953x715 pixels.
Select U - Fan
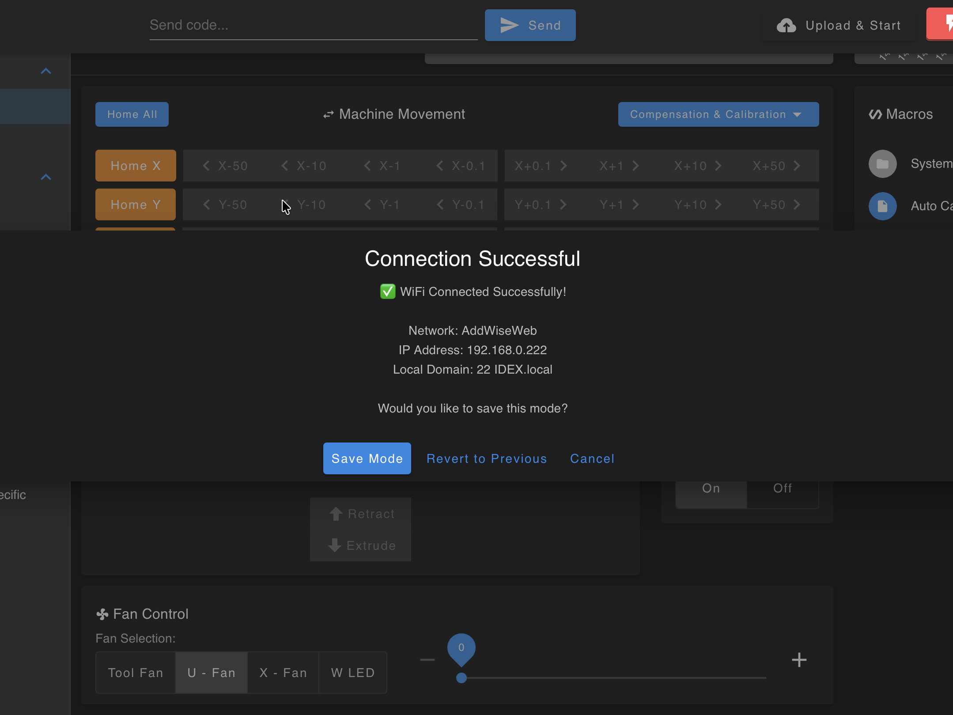[212, 673]
